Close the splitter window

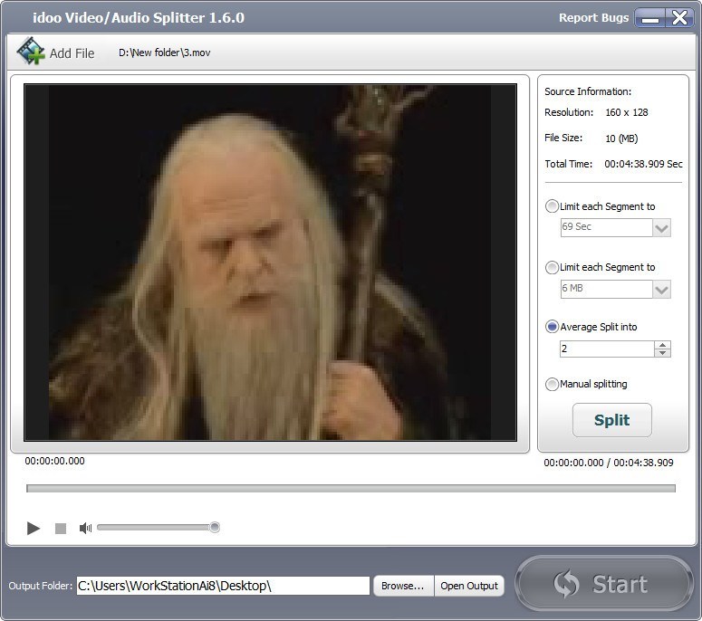(679, 18)
